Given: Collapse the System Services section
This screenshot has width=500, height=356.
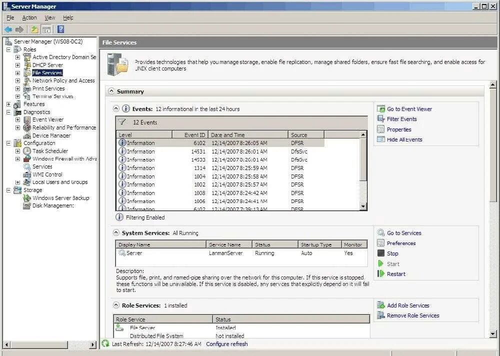Looking at the screenshot, I should [115, 232].
